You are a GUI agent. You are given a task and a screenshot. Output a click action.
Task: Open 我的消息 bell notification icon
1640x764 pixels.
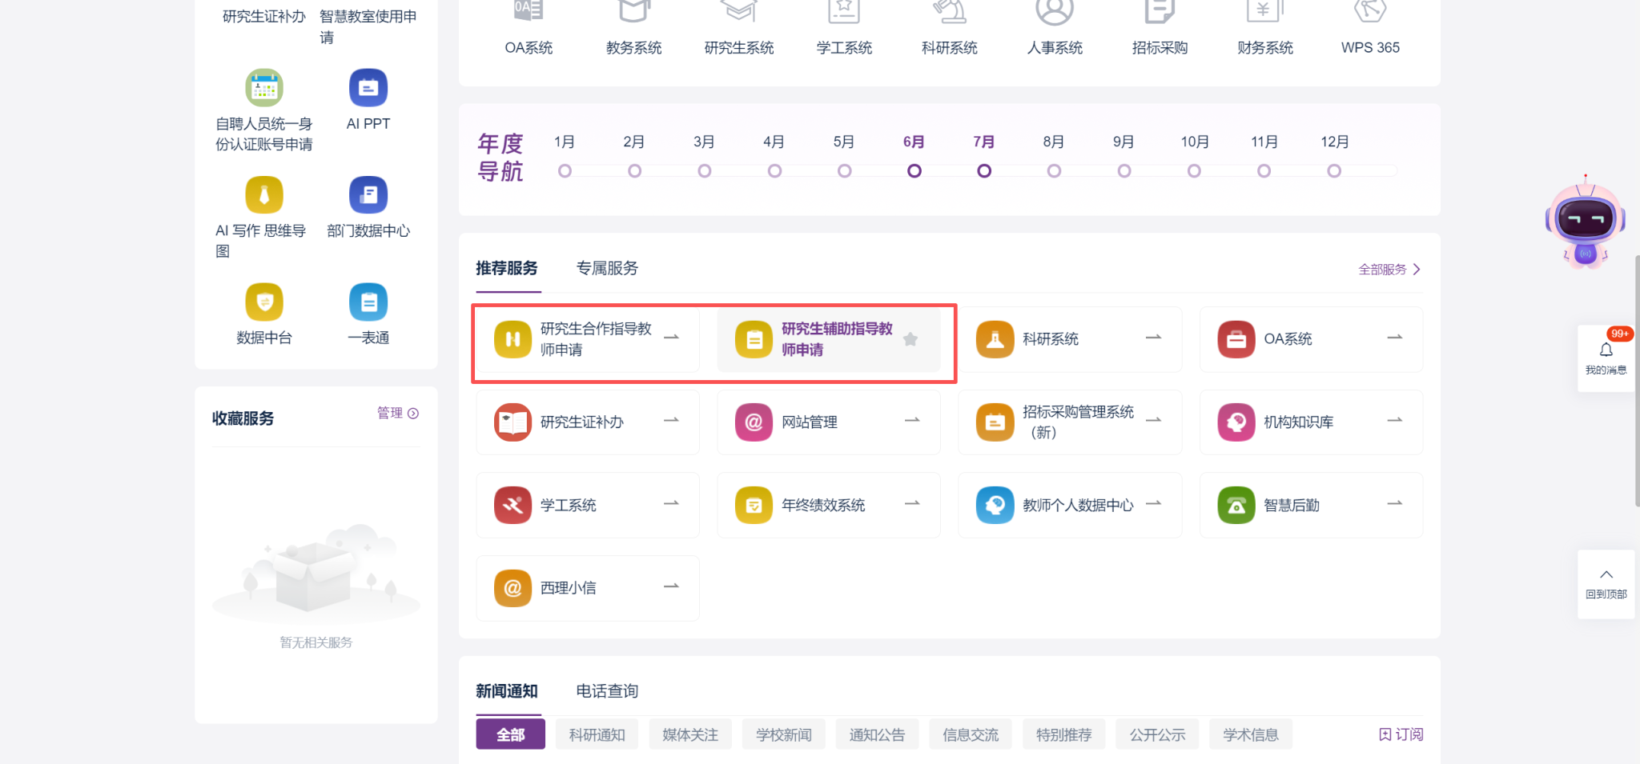coord(1606,350)
